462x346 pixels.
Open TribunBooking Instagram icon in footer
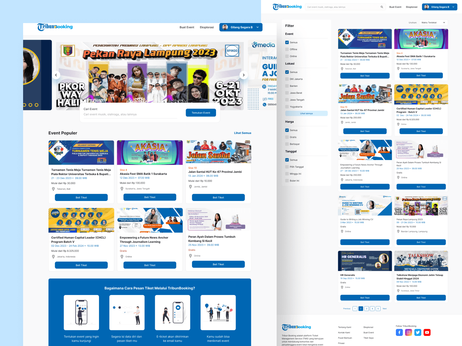tap(409, 332)
